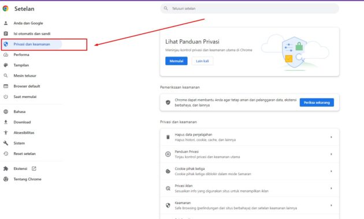364x219 pixels.
Task: Click the shield icon for Privasi dan keamanan
Action: 6,44
